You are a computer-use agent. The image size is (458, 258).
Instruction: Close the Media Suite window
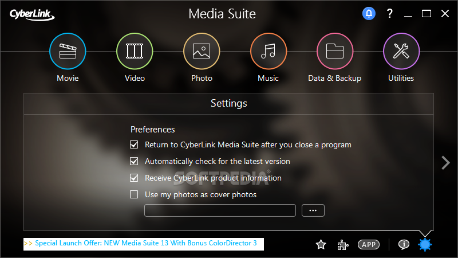pos(445,13)
